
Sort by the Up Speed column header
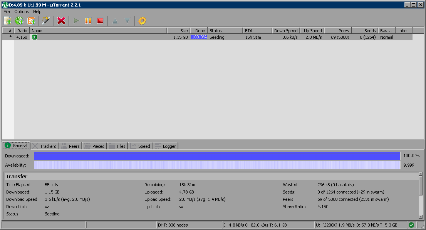click(x=312, y=31)
